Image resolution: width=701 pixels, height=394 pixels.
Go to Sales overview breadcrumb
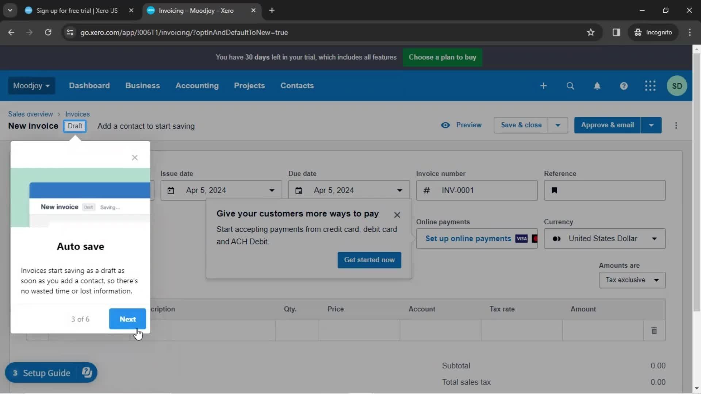click(30, 114)
